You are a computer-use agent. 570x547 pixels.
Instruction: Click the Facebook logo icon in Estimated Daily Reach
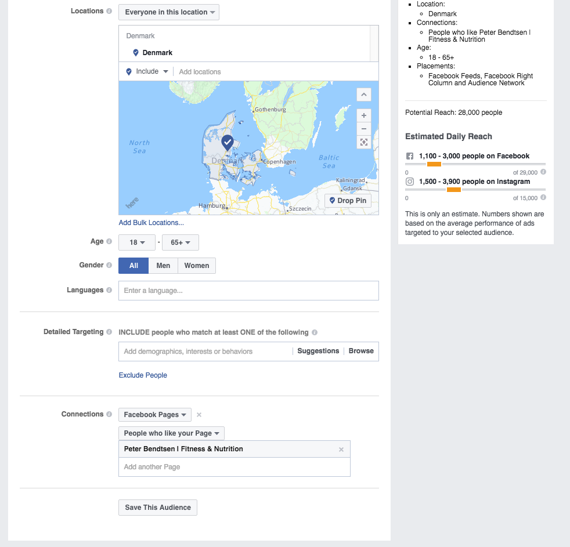click(410, 156)
